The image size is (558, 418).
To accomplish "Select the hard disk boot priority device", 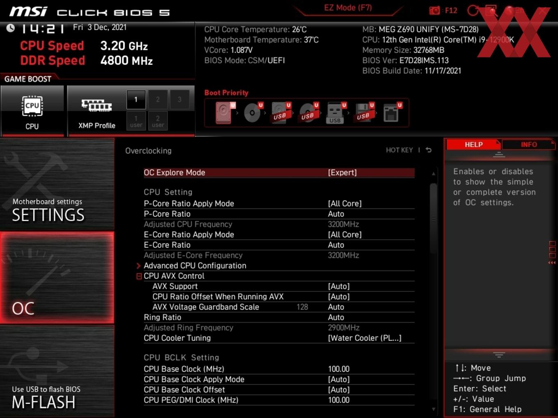I will pos(225,113).
